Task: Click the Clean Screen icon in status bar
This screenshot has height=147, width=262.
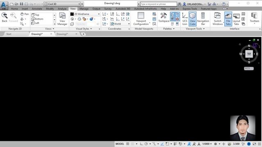Action: [x=254, y=144]
